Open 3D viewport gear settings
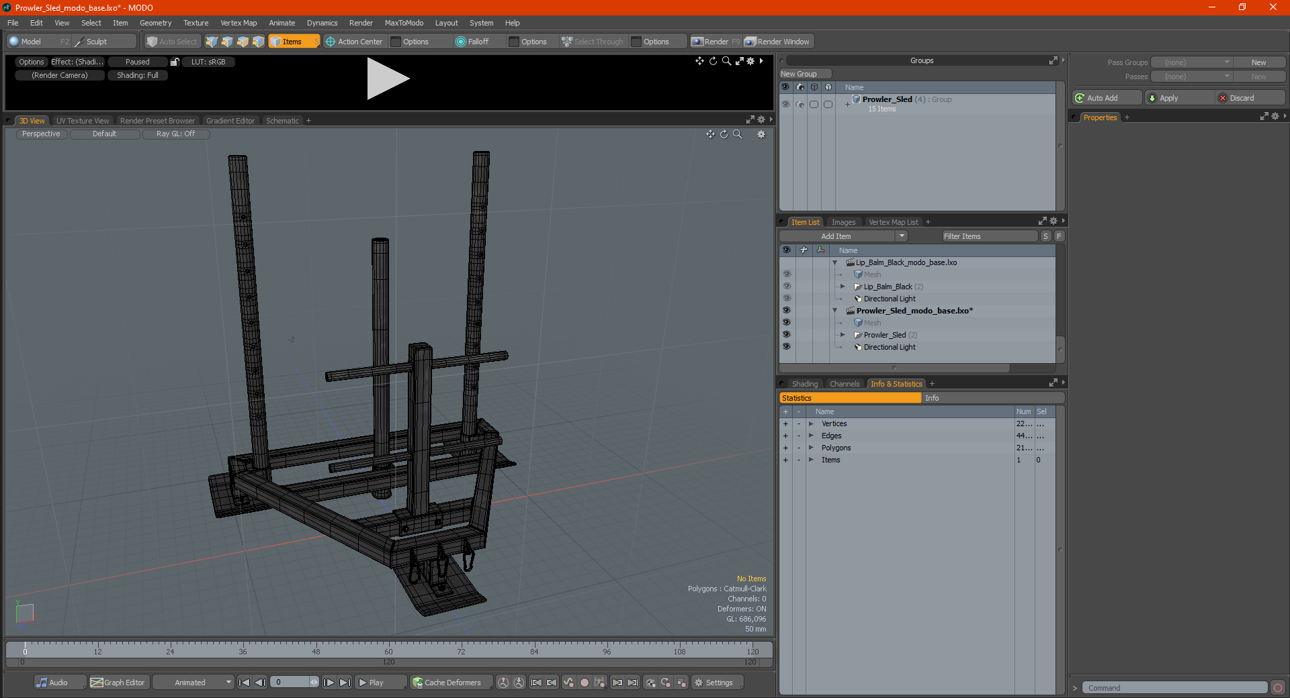The image size is (1290, 698). (761, 134)
